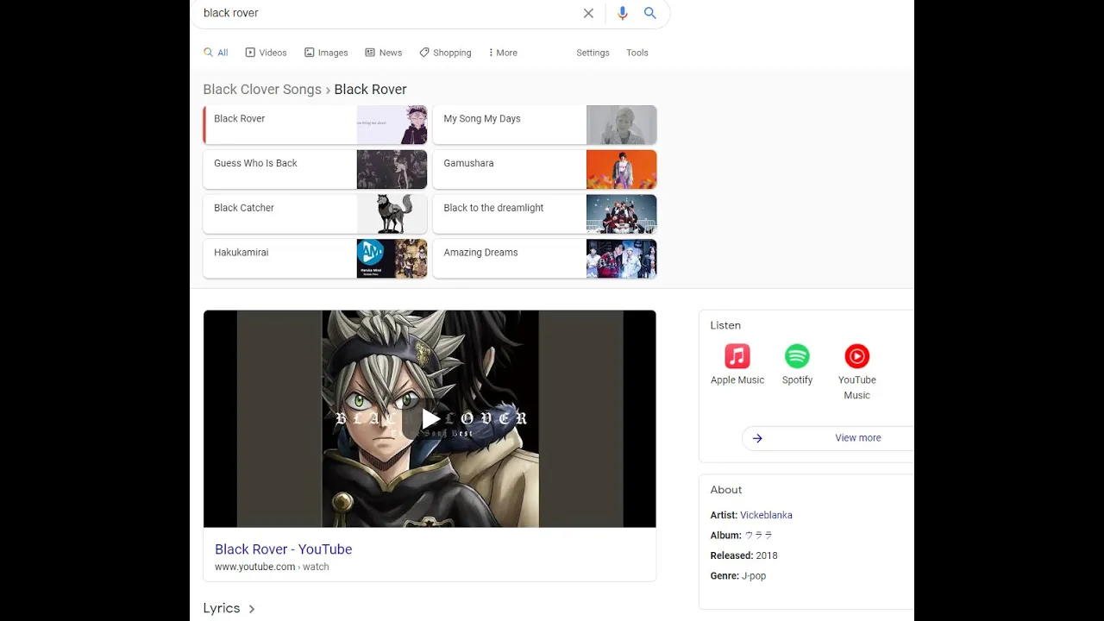Open the Tools menu
This screenshot has height=621, width=1104.
637,53
